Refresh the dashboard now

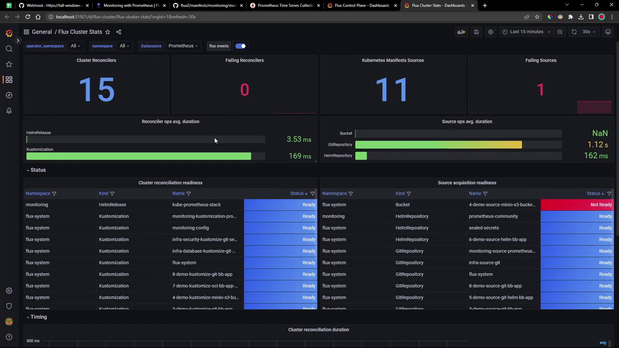[x=574, y=32]
